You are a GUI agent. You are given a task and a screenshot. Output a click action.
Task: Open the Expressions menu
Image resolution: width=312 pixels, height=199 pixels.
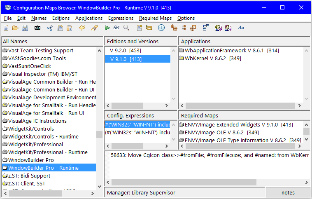(x=121, y=18)
